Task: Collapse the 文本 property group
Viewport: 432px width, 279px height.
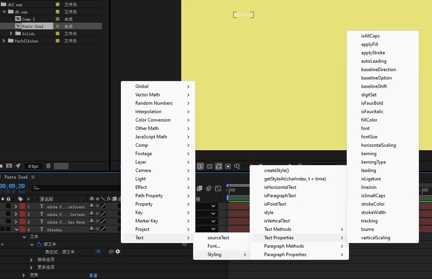Action: 24,237
